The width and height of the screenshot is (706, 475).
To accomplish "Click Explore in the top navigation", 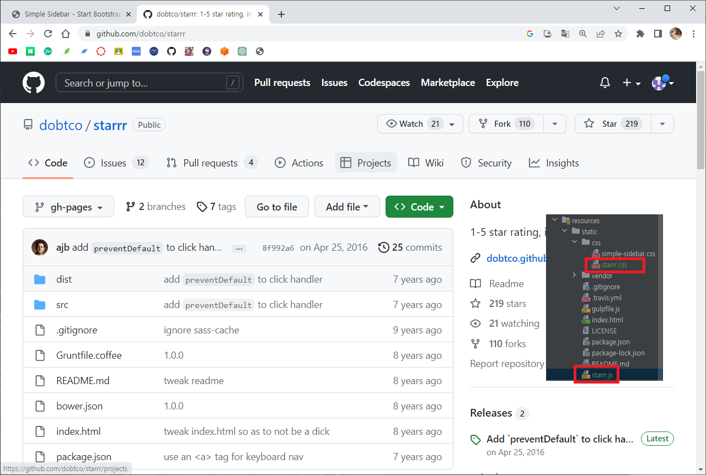I will pos(502,83).
